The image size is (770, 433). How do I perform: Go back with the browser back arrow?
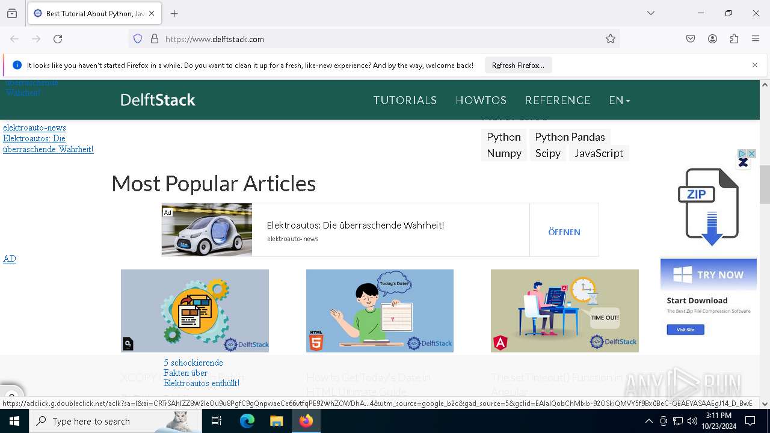[x=14, y=39]
